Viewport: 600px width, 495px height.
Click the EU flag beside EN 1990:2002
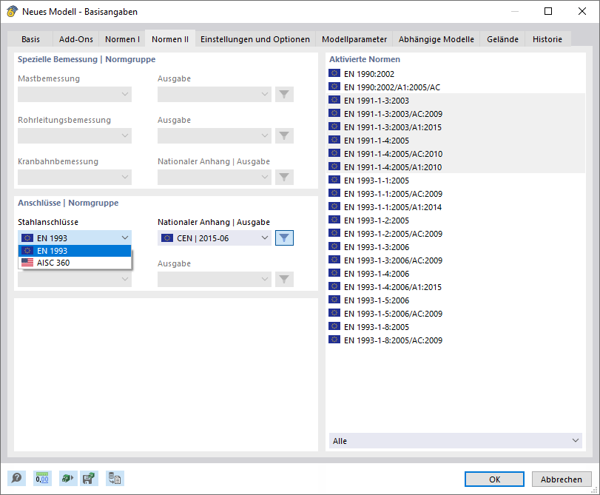point(334,73)
